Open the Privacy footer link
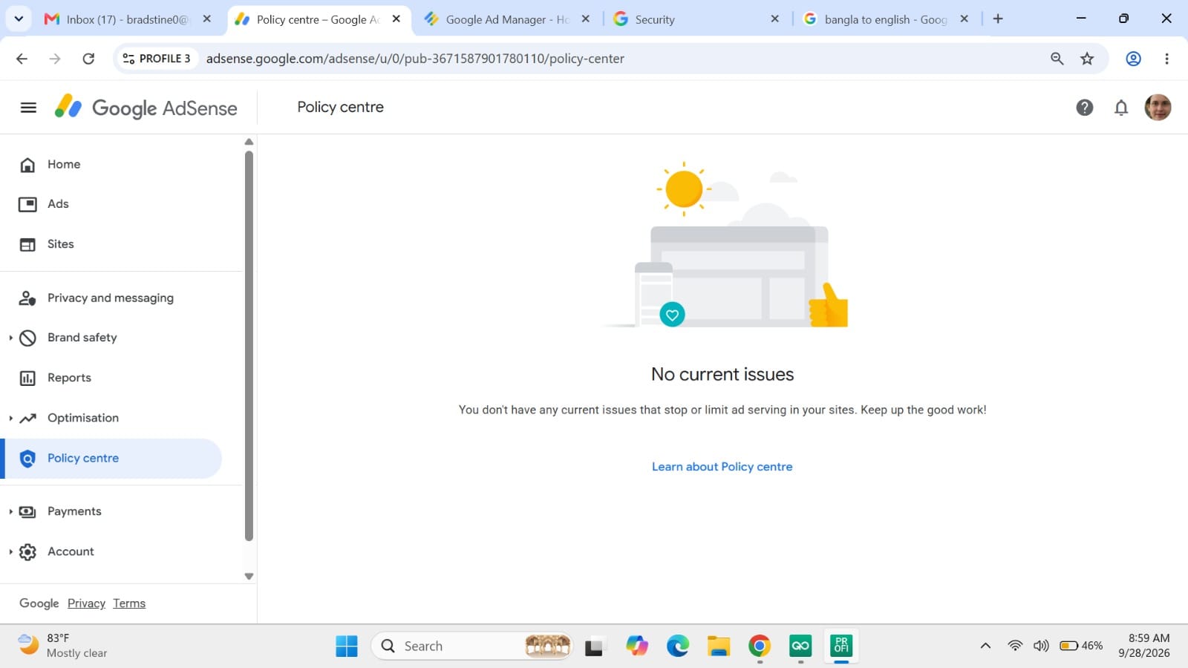 86,603
